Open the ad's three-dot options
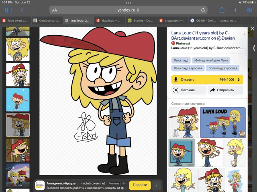 (157, 185)
